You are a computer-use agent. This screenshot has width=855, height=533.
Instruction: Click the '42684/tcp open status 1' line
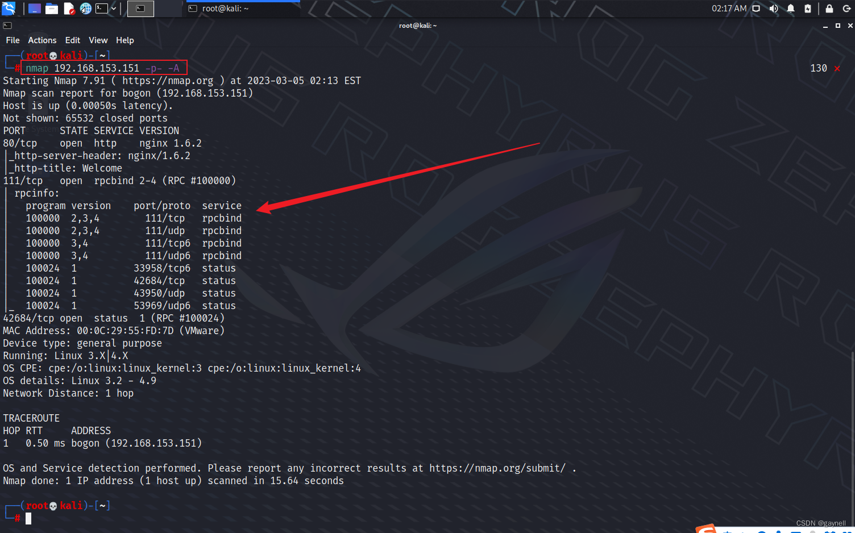(x=114, y=318)
